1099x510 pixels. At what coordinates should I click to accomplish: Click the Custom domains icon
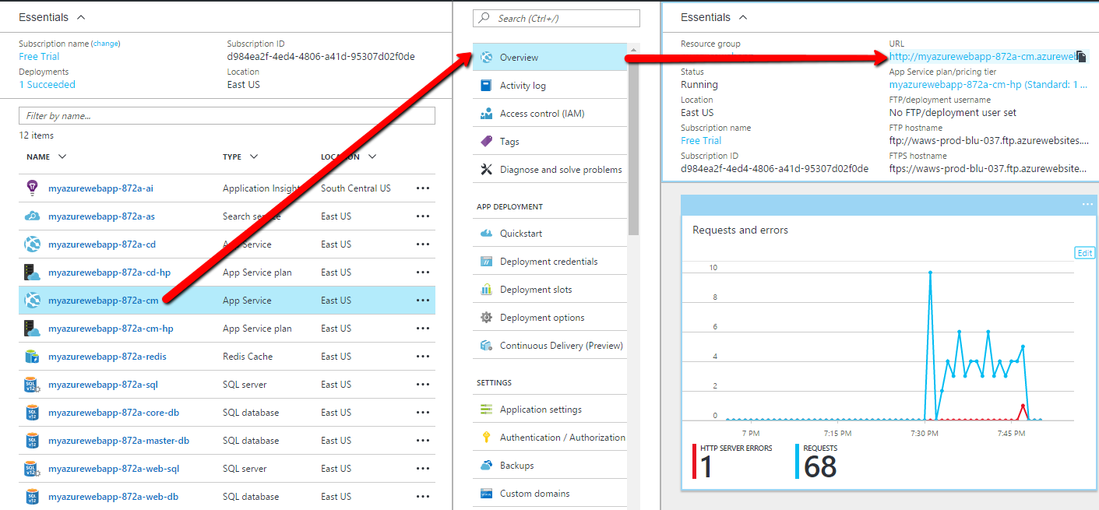click(487, 494)
